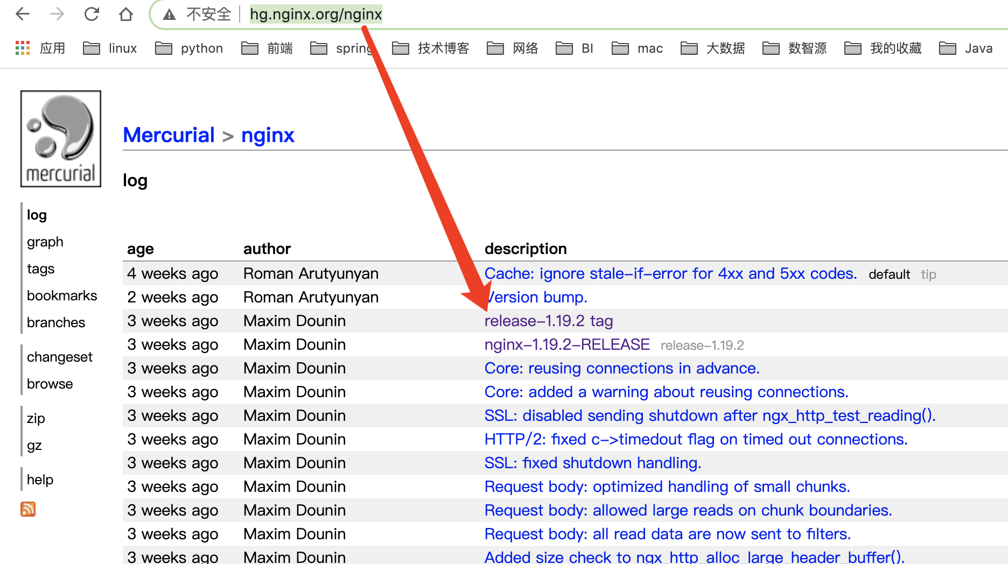Click author 'Maxim Dounin' in nginx-1.19.2-RELEASE row
Viewport: 1008px width, 564px height.
point(295,344)
